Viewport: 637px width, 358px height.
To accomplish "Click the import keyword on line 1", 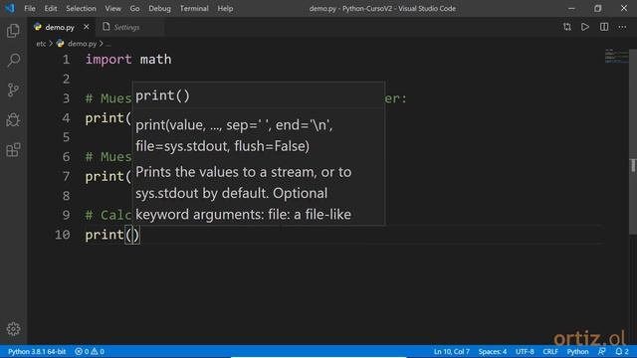I will pyautogui.click(x=108, y=60).
